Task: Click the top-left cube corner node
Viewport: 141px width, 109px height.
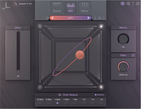Action: click(40, 26)
